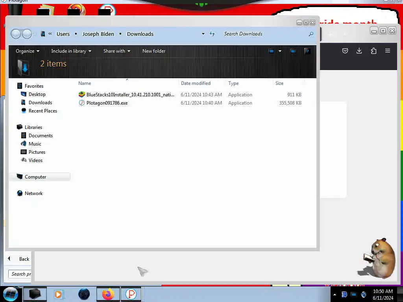The width and height of the screenshot is (403, 302).
Task: Click the tray action center flag icon
Action: tap(344, 295)
